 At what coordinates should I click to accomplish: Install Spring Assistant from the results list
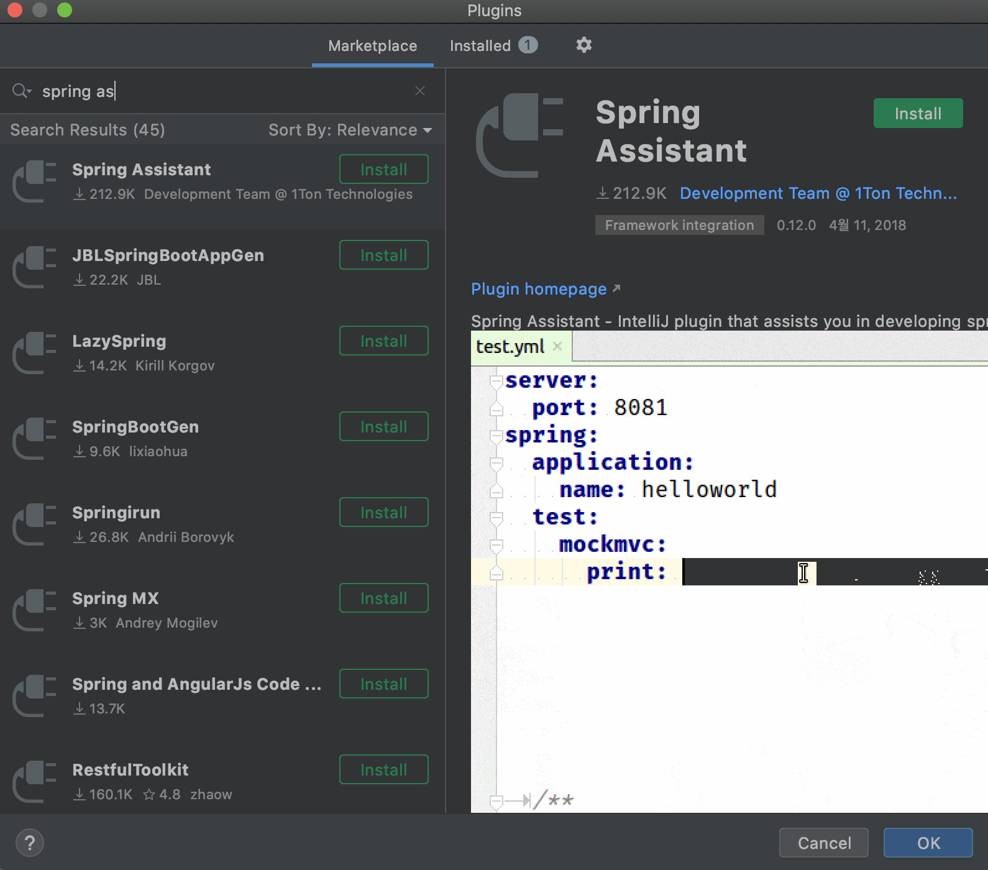pyautogui.click(x=384, y=169)
